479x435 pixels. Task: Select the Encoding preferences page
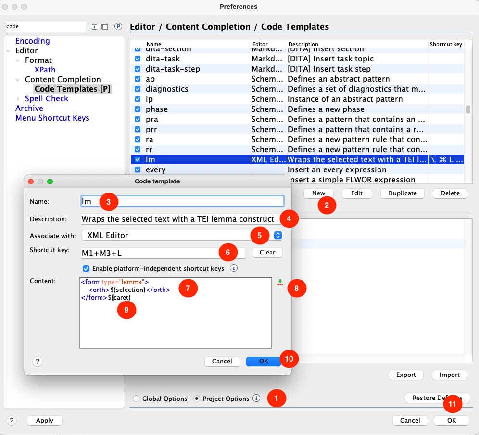[x=32, y=41]
